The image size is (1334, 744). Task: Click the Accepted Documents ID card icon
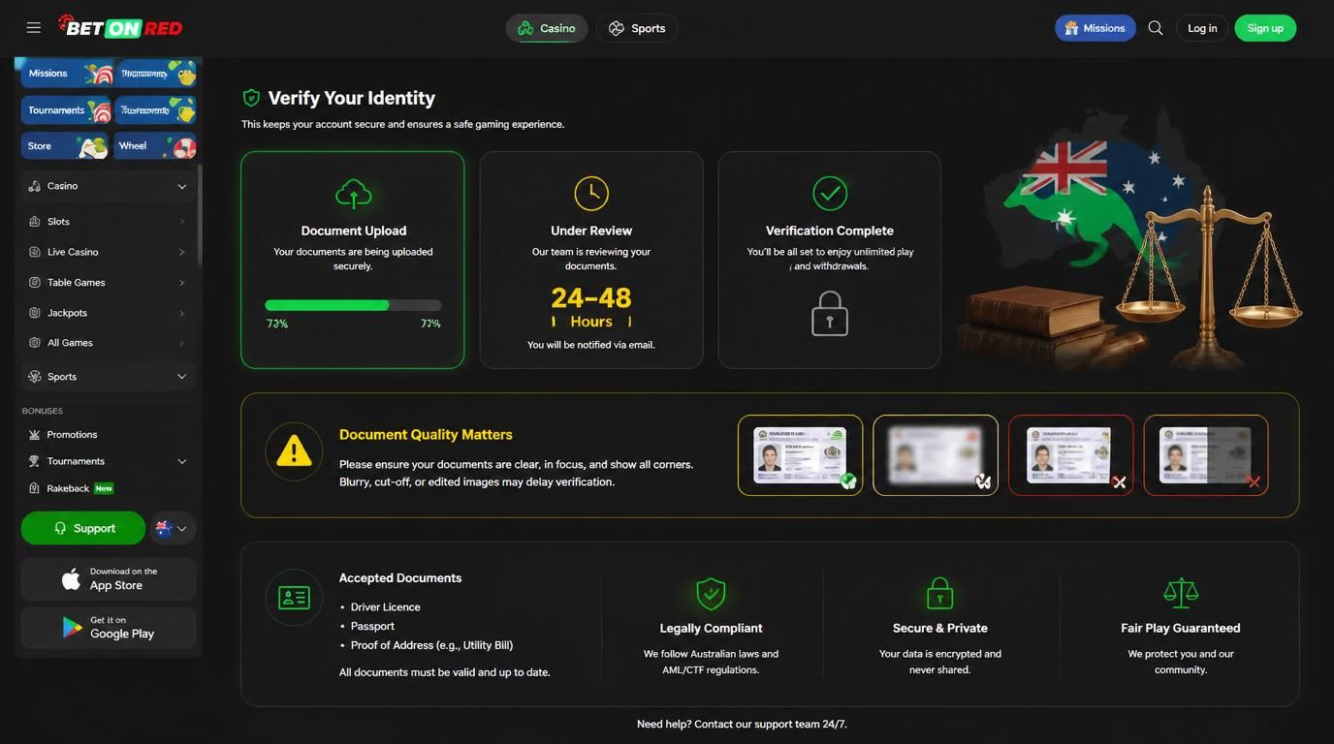[x=294, y=598]
